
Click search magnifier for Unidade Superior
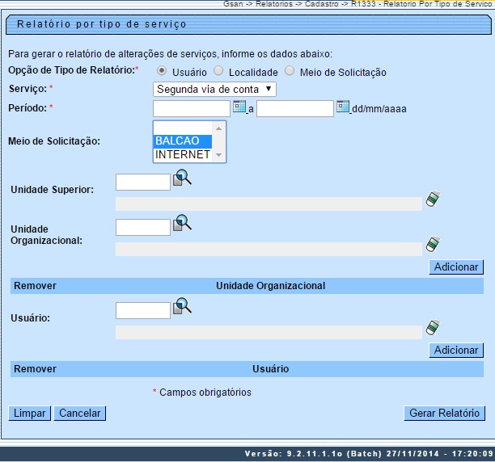click(x=182, y=178)
